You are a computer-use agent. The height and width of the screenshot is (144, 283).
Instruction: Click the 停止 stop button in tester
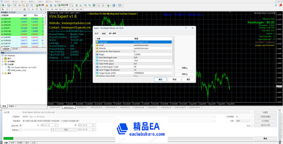(x=265, y=138)
